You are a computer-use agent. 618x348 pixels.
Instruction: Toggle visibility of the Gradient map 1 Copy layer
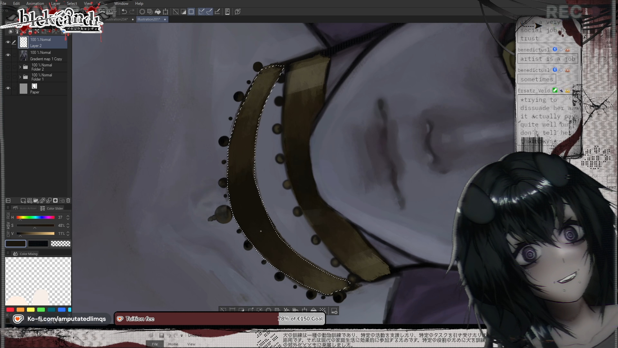pyautogui.click(x=8, y=55)
